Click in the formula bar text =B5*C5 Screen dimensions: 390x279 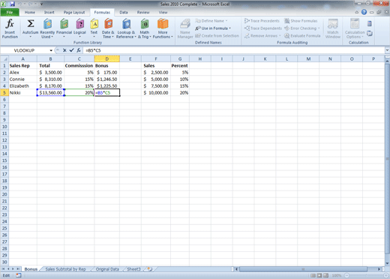pos(93,50)
